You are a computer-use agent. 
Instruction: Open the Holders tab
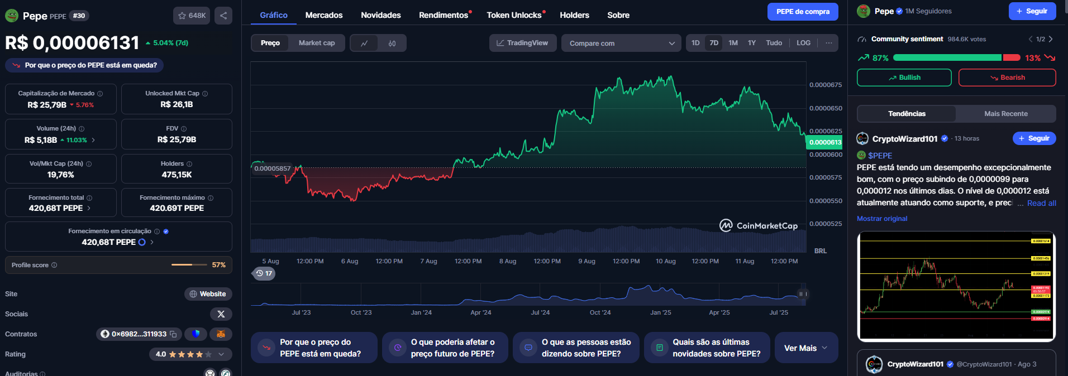(574, 15)
